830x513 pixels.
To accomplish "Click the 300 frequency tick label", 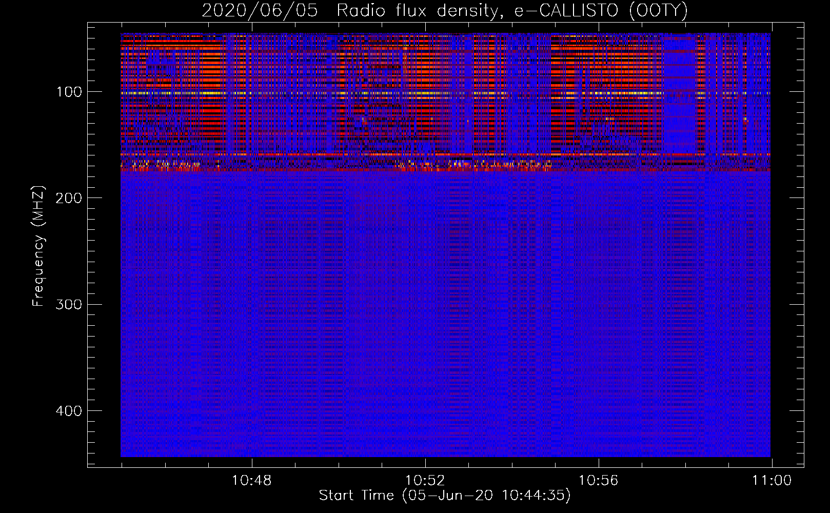I will coord(68,304).
